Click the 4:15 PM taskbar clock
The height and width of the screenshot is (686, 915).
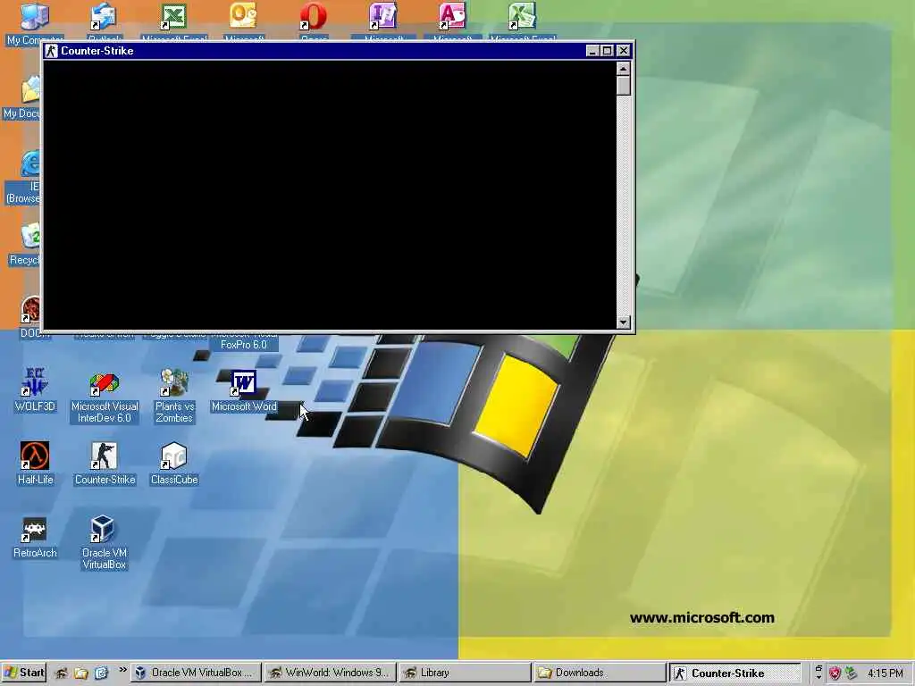click(x=885, y=673)
